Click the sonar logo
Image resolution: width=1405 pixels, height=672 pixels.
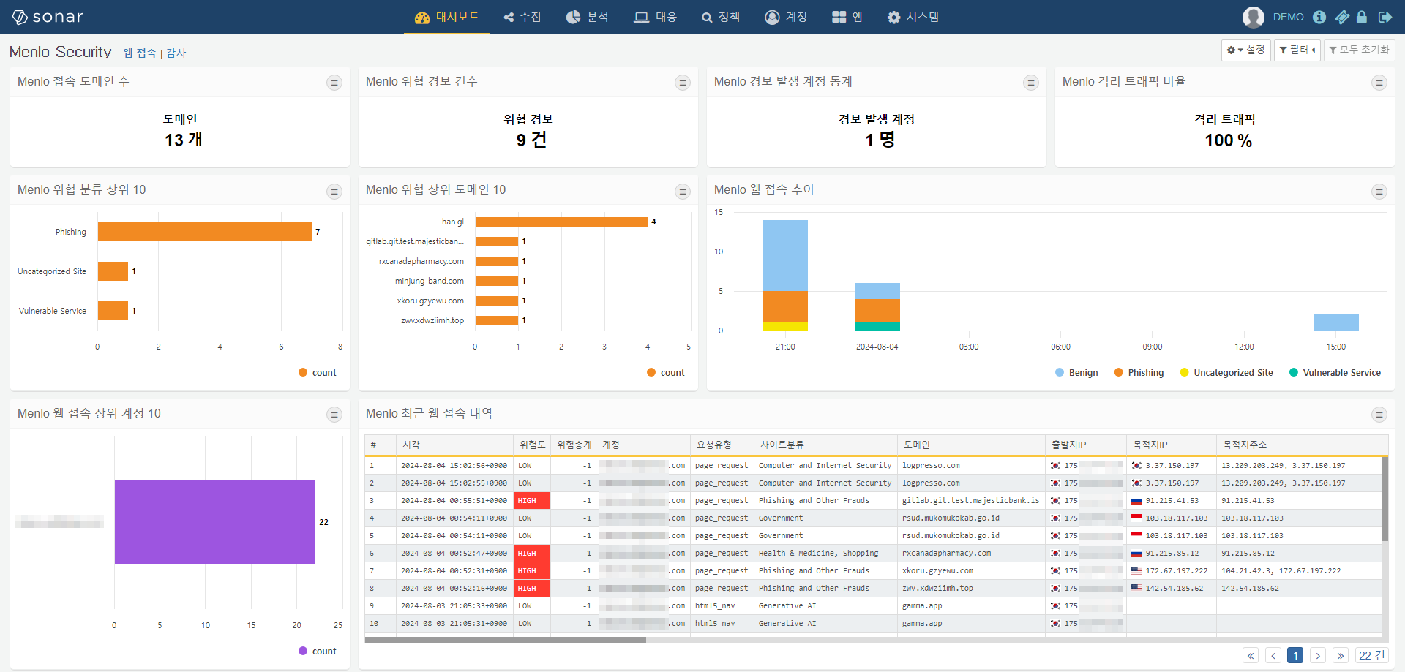tap(48, 17)
